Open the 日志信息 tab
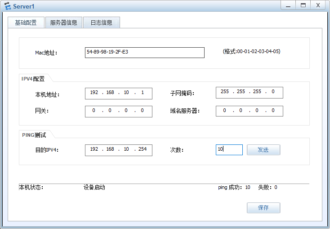Viewport: 330px width, 229px height. (x=101, y=22)
